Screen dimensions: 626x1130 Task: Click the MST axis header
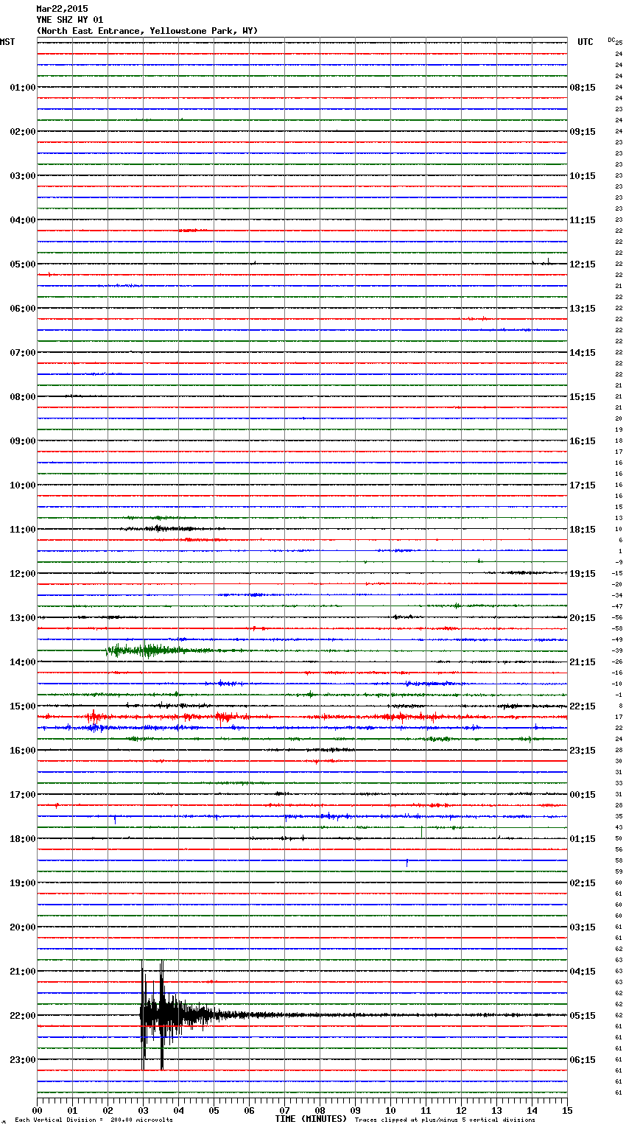tap(7, 42)
